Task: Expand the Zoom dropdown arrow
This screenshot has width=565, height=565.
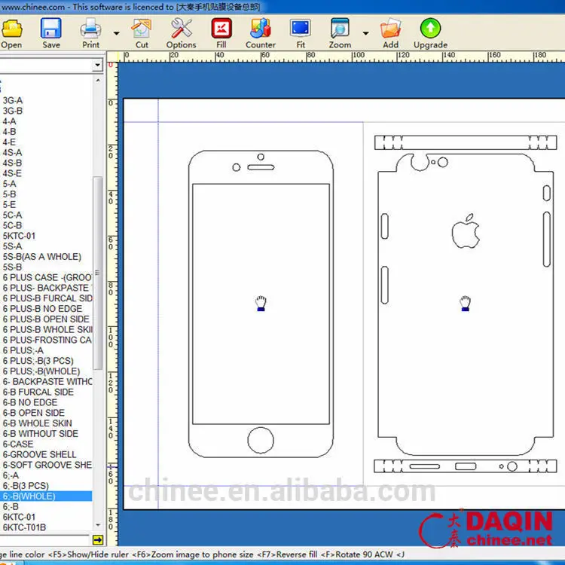Action: (365, 33)
